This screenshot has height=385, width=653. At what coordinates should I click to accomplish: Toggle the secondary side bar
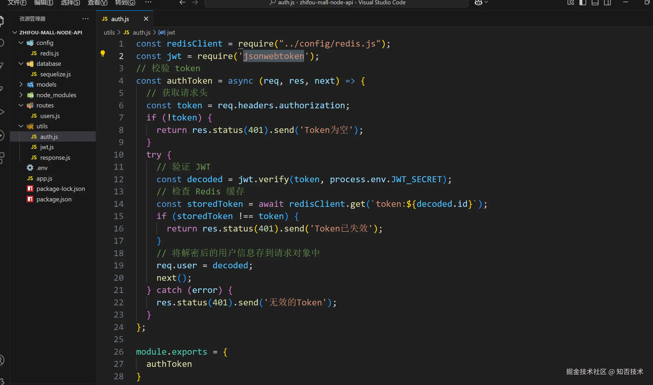608,3
